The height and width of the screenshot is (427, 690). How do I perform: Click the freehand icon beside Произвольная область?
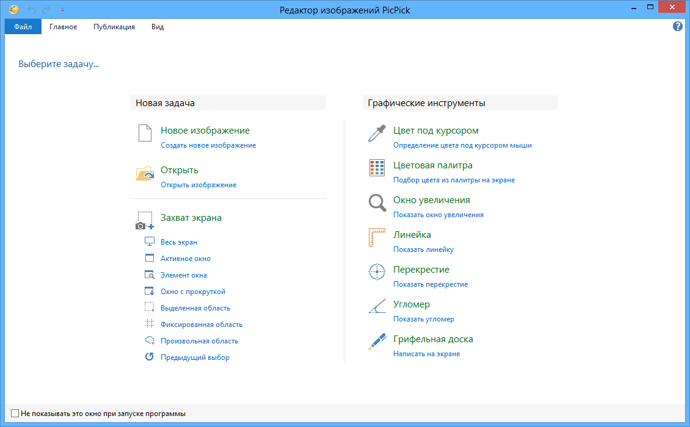(x=150, y=340)
